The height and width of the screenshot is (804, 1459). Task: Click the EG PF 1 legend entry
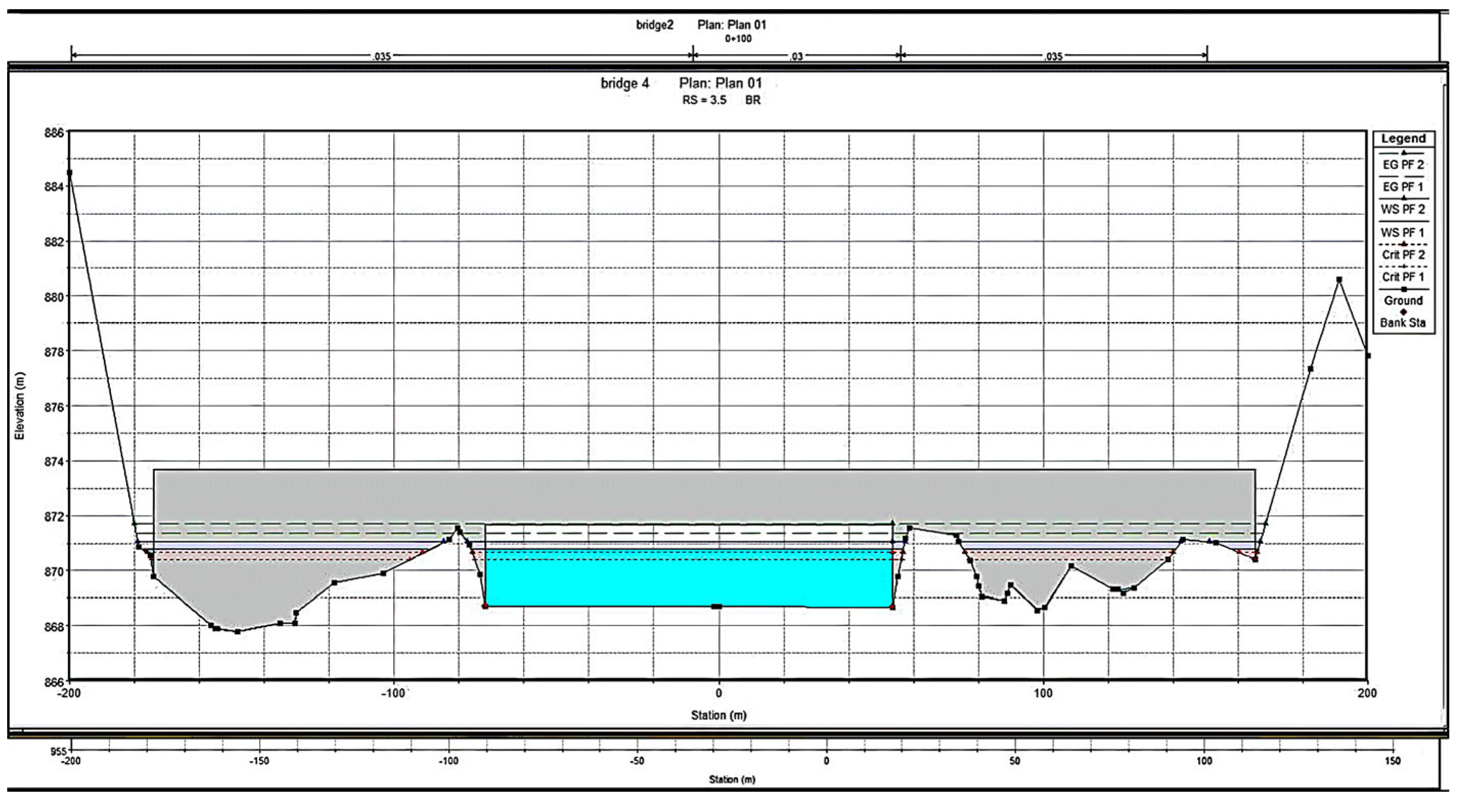pyautogui.click(x=1402, y=187)
